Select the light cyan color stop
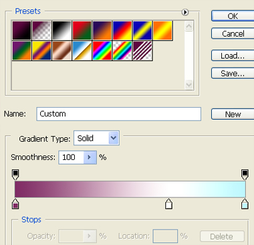The width and height of the screenshot is (254, 245). coord(245,203)
